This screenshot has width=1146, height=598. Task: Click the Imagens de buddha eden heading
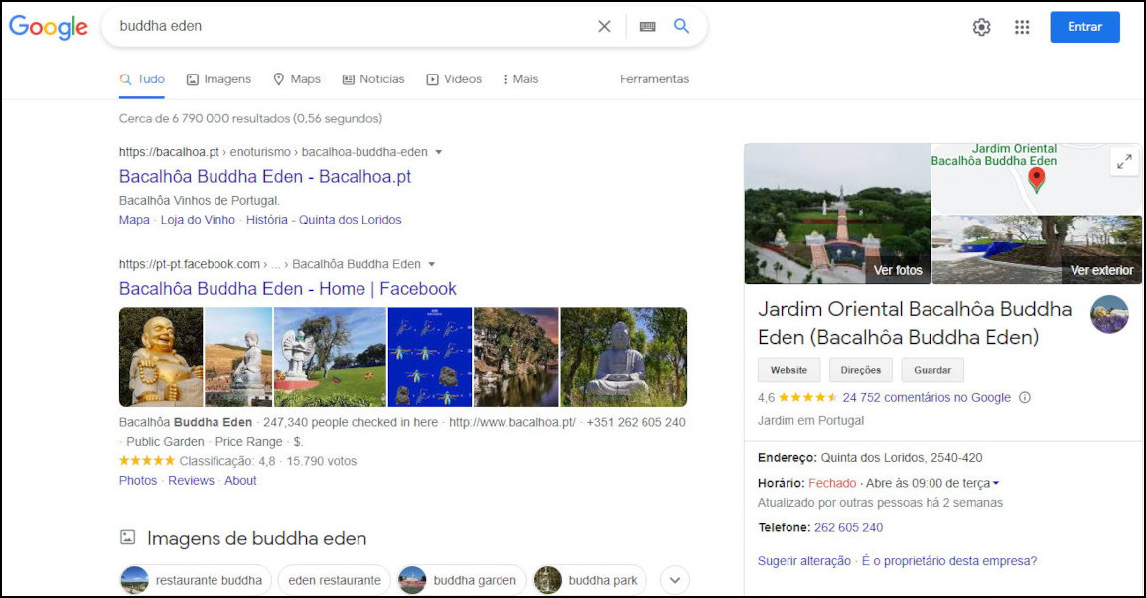256,539
